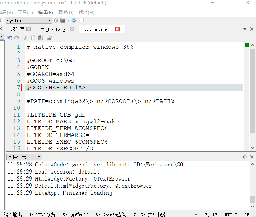
Task: Click the lock file icon
Action: (x=49, y=38)
